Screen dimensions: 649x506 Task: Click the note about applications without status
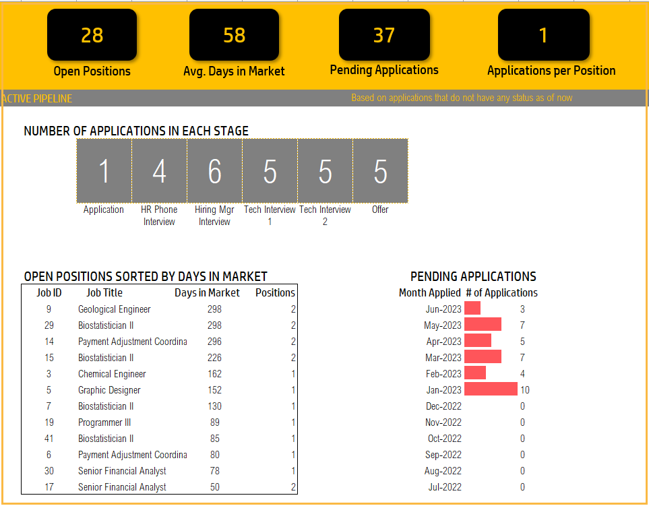click(462, 98)
